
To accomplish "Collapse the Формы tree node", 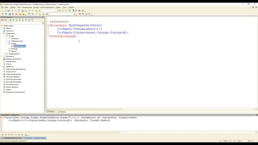I will pos(7,43).
